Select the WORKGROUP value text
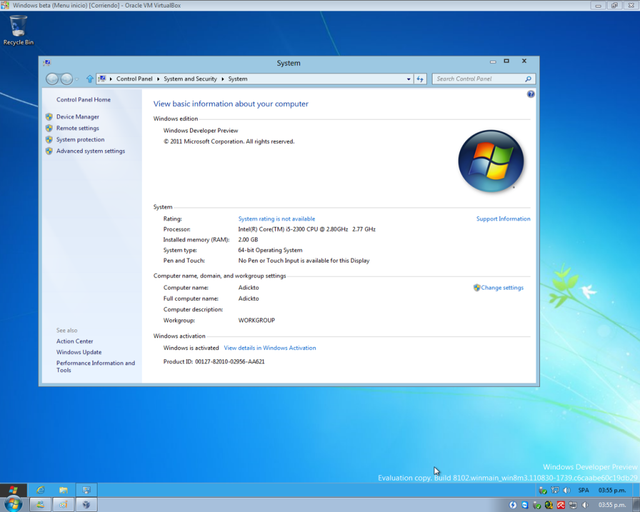The height and width of the screenshot is (512, 640). pyautogui.click(x=257, y=321)
